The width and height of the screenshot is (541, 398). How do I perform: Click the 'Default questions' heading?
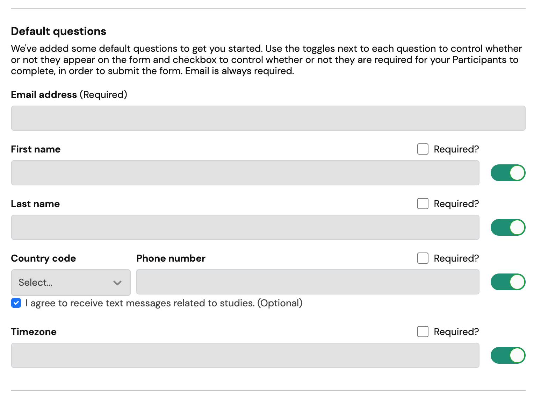(x=58, y=31)
